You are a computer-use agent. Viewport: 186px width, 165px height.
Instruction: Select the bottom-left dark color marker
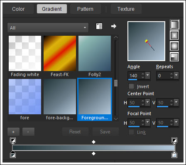[x=13, y=155]
